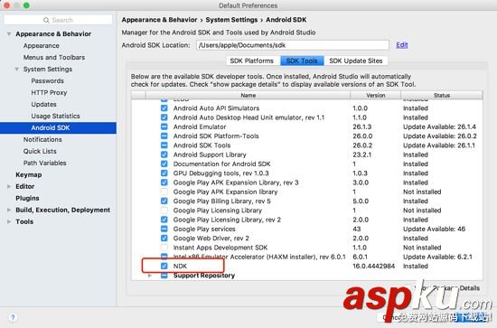Screen dimensions: 497x328
Task: Open Quick Lists settings
Action: tap(40, 151)
